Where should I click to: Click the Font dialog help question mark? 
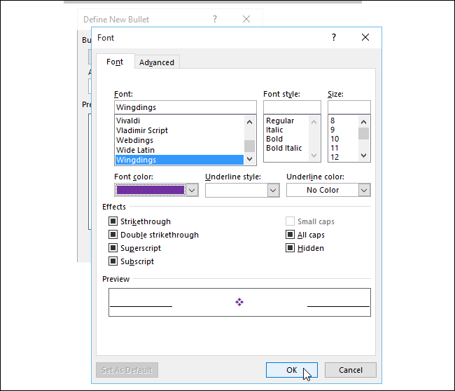pyautogui.click(x=334, y=37)
